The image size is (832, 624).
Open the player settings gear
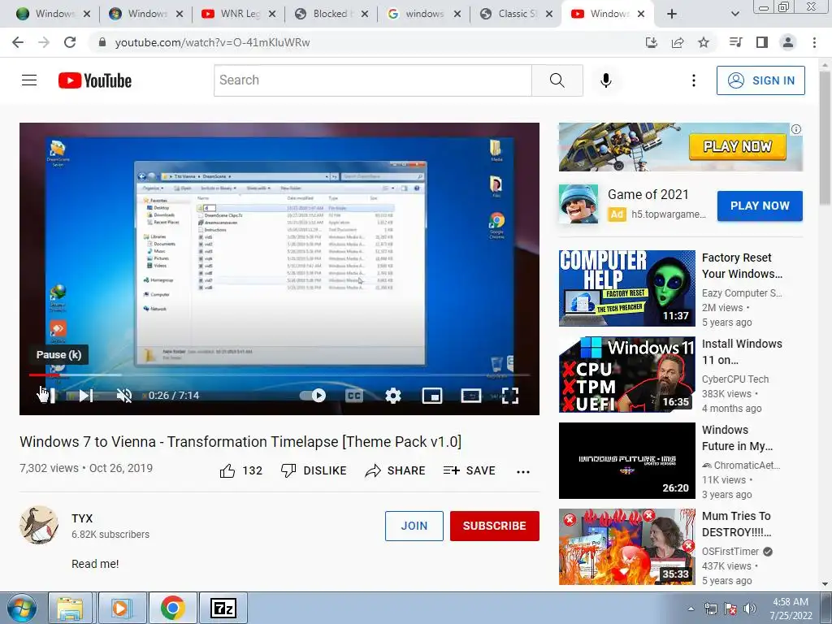393,396
